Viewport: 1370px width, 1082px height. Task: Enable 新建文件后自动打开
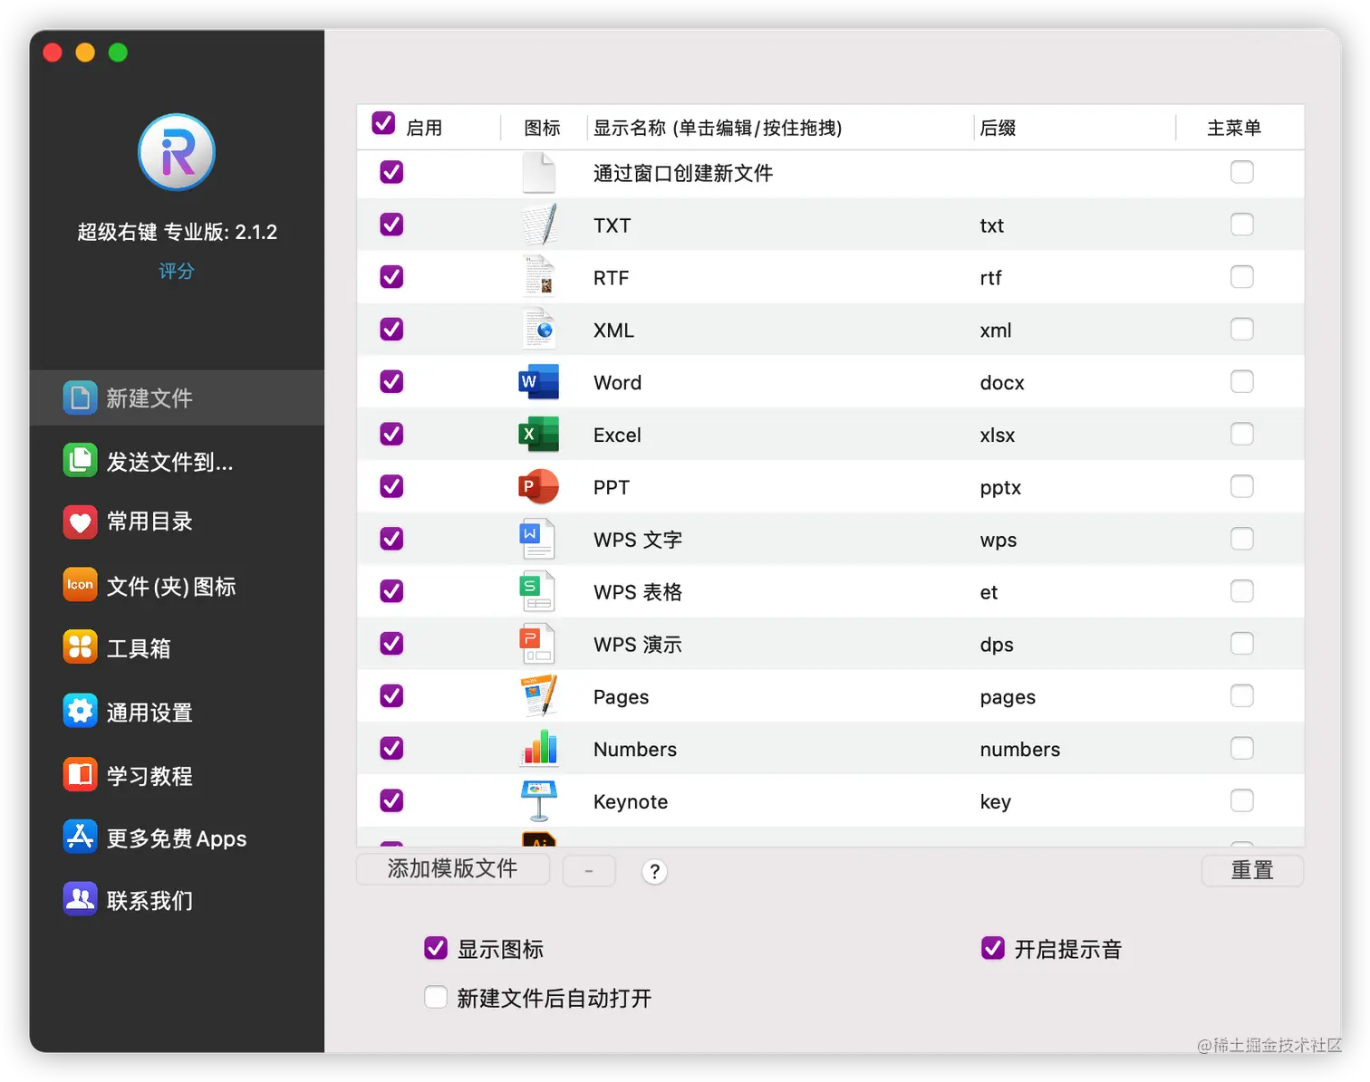(x=436, y=997)
